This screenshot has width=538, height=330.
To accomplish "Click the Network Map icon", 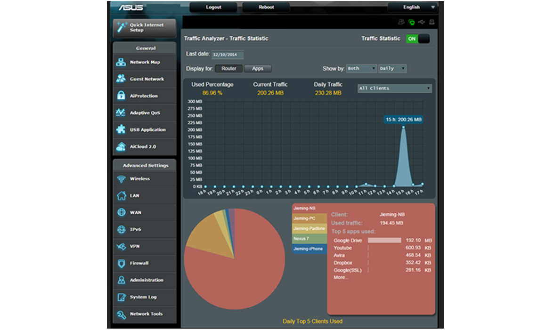I will click(x=121, y=62).
